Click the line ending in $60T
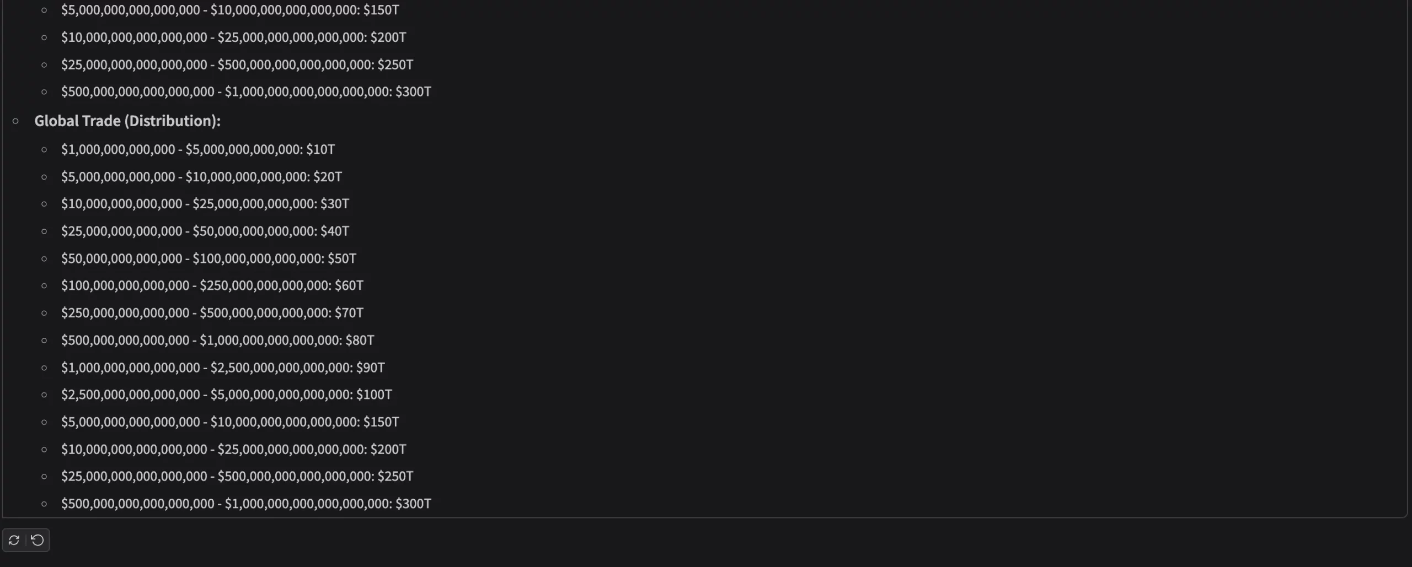 (x=212, y=285)
